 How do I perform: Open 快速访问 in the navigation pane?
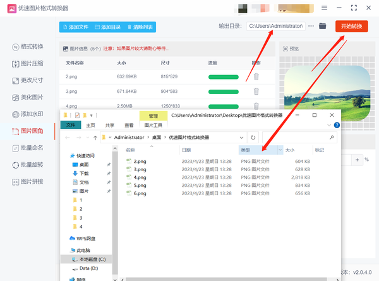(x=82, y=156)
